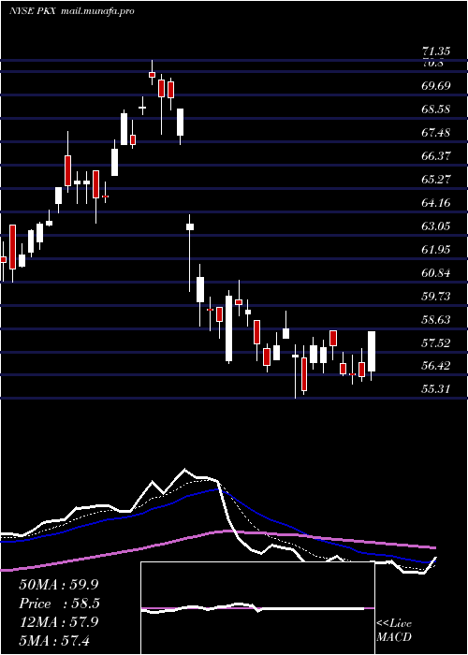The width and height of the screenshot is (468, 655).
Task: Select the 66.37 price level label
Action: point(436,156)
